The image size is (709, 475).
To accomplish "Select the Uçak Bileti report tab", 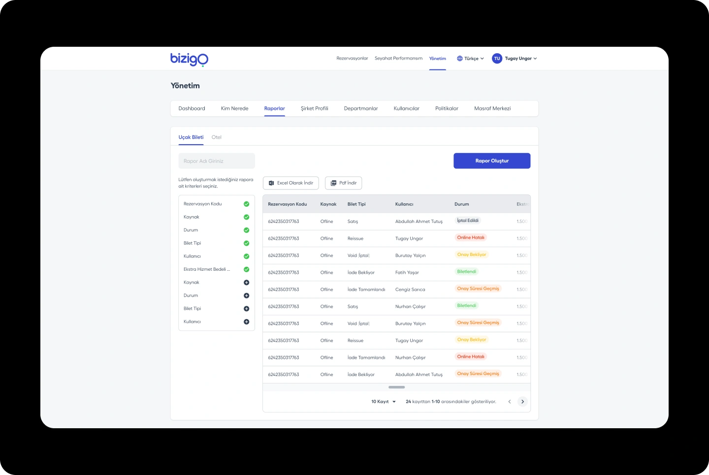I will point(191,137).
